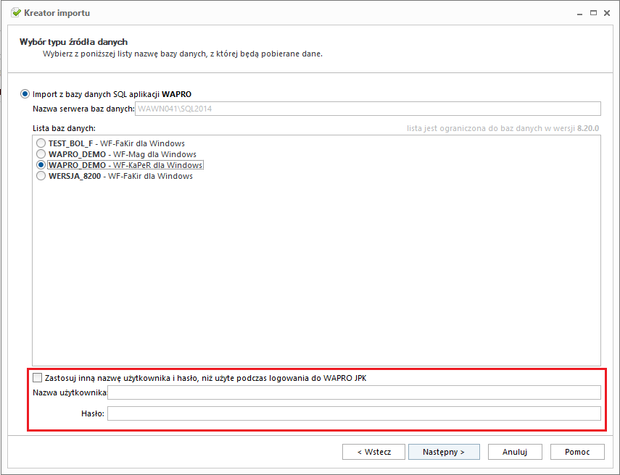Focus the Hasło password field
Image resolution: width=620 pixels, height=475 pixels.
point(354,413)
